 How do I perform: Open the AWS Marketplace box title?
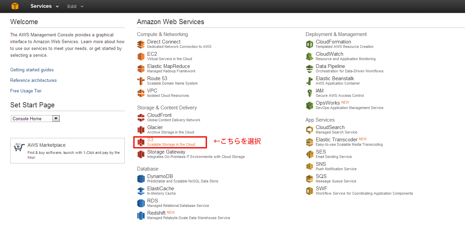(x=47, y=145)
